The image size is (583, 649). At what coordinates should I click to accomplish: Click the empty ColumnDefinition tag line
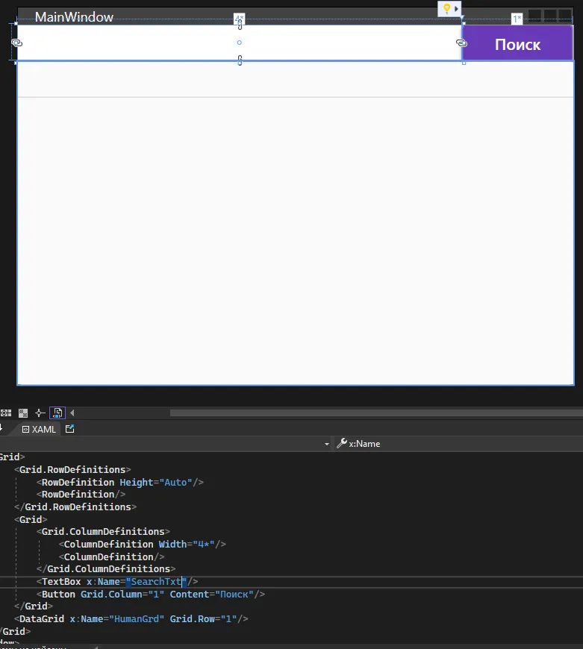coord(111,556)
